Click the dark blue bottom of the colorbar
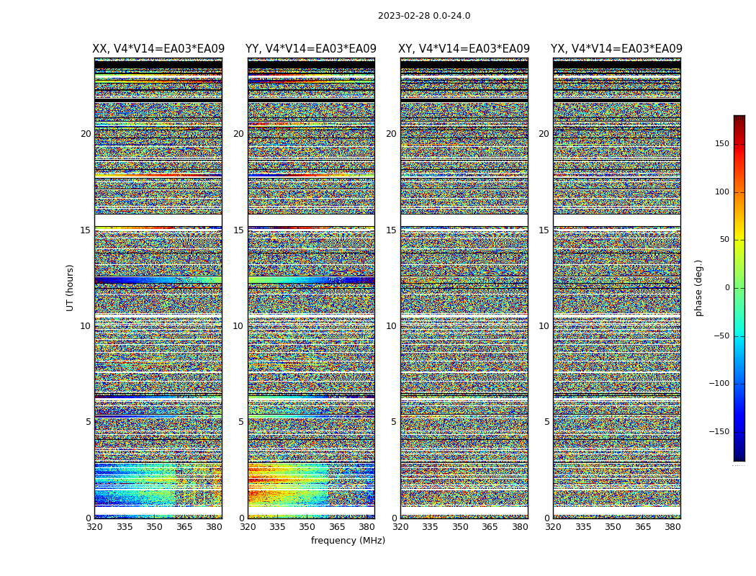Viewport: 756px width, 576px height. [x=739, y=456]
